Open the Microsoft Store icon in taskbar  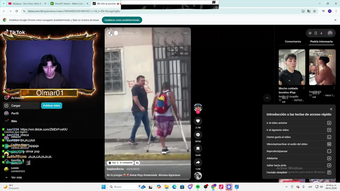coord(182,187)
